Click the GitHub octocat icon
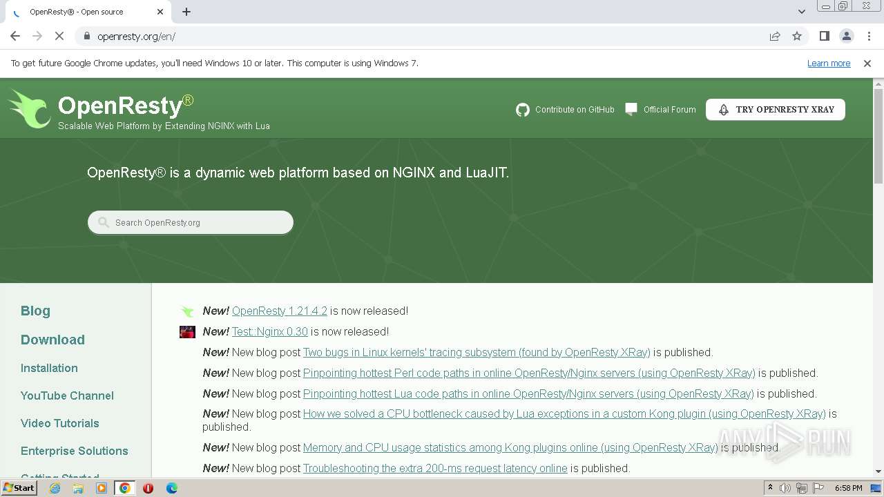 tap(523, 110)
